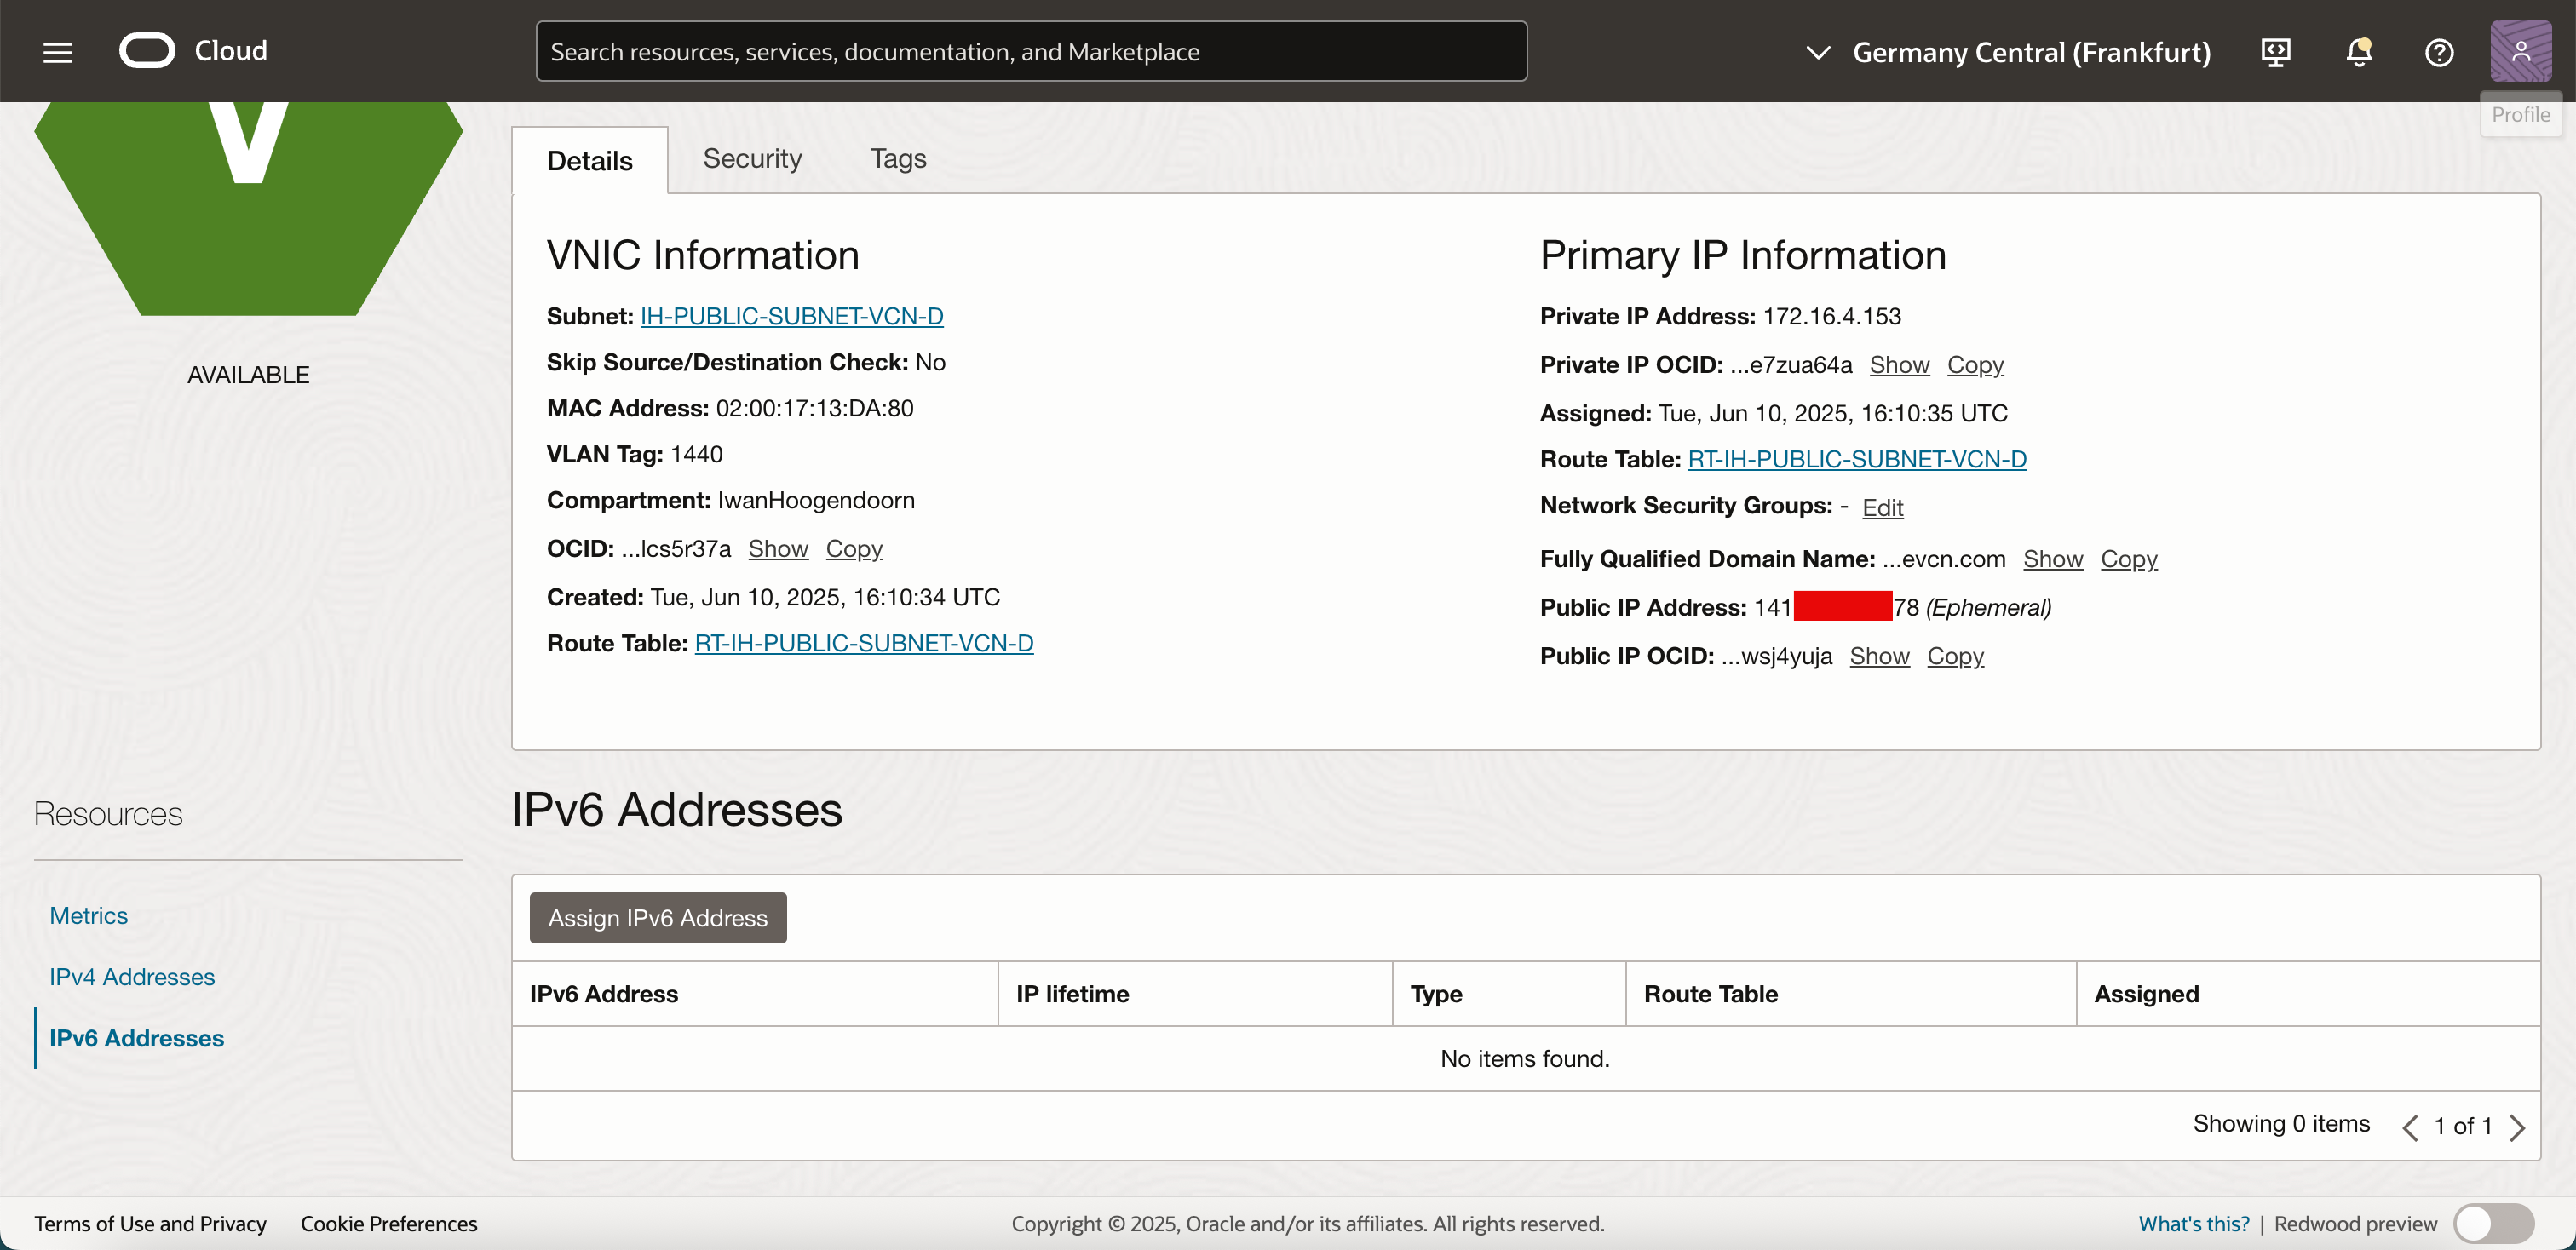Click the search resources input field
The width and height of the screenshot is (2576, 1250).
(x=1030, y=52)
